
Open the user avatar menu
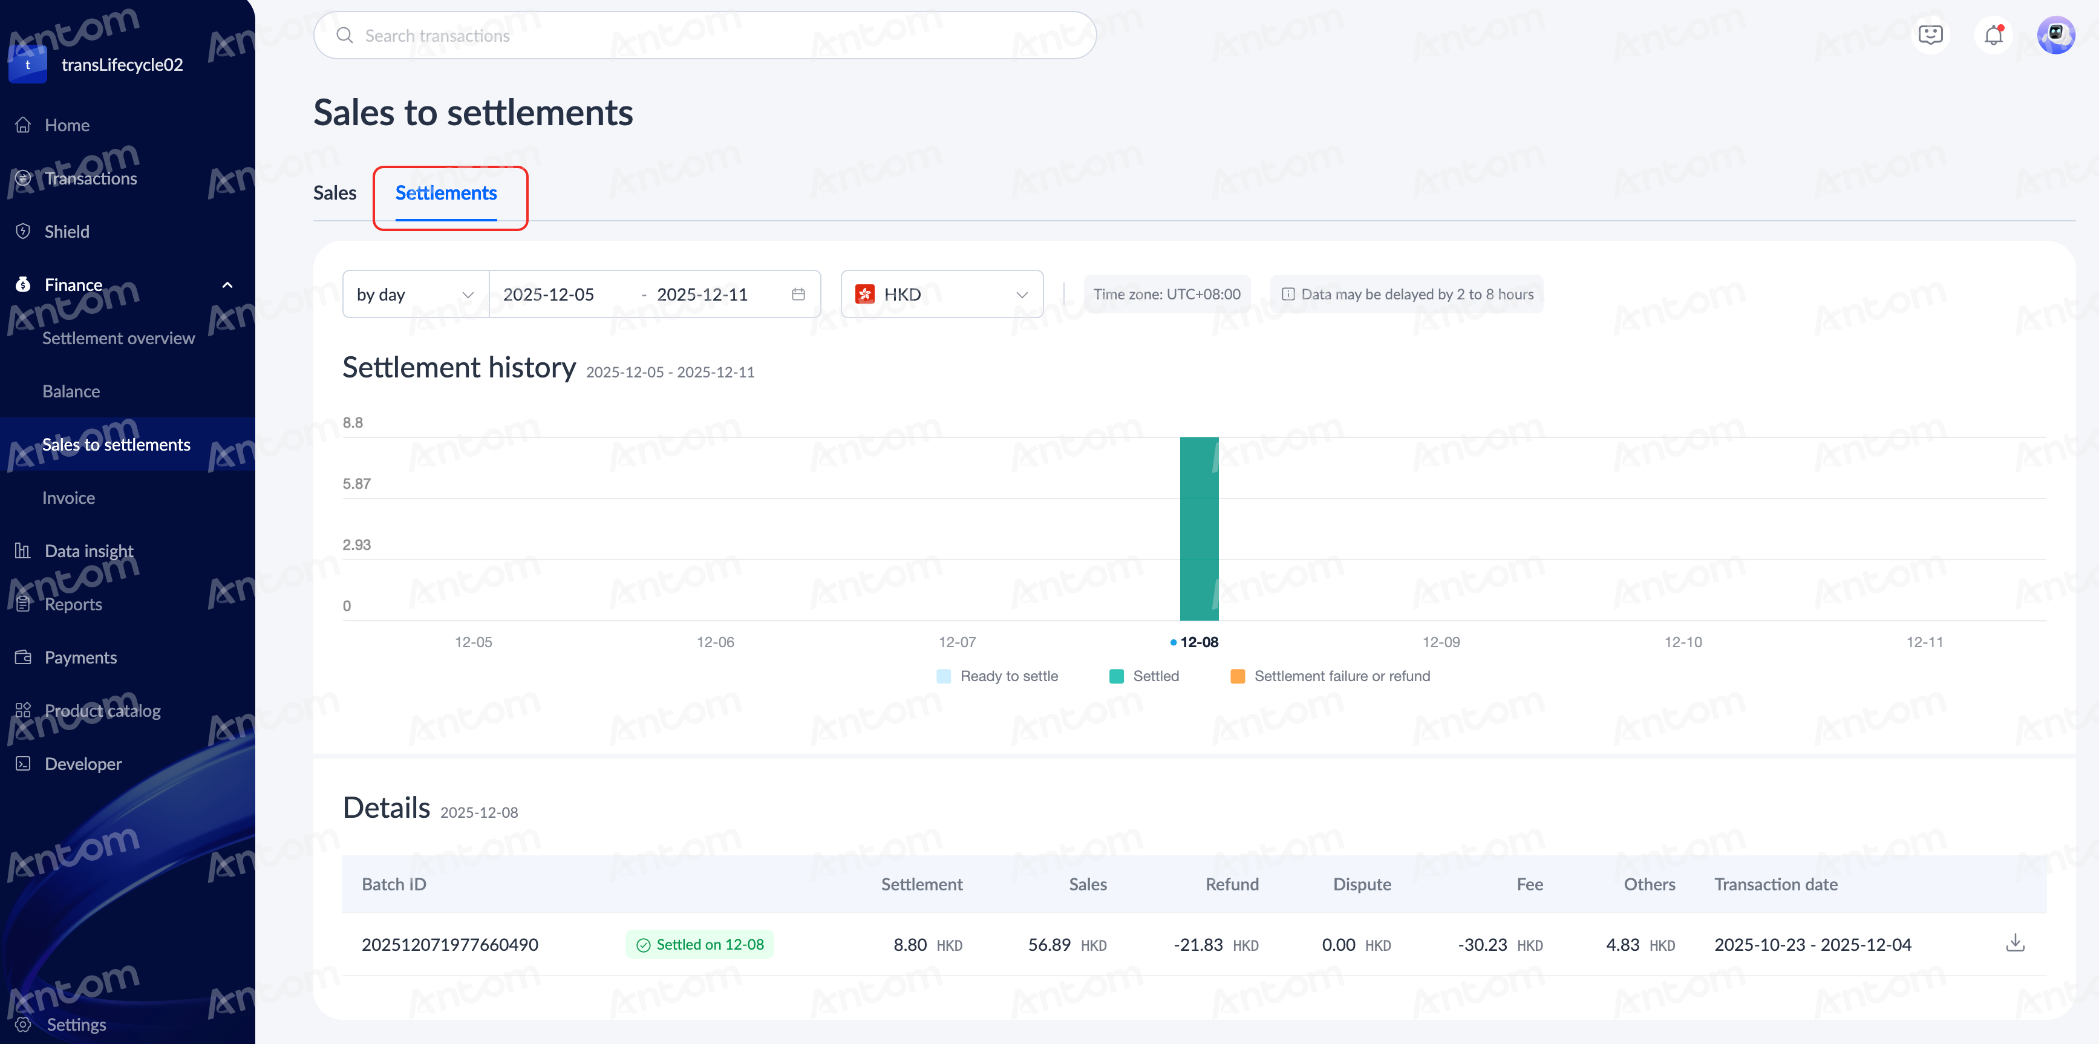pyautogui.click(x=2056, y=35)
